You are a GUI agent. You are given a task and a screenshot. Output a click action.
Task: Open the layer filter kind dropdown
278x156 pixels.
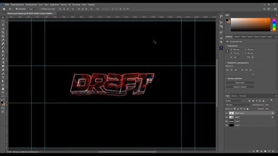[x=234, y=101]
